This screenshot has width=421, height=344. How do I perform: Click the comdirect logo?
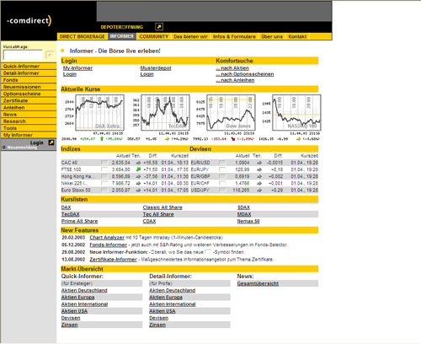(29, 20)
